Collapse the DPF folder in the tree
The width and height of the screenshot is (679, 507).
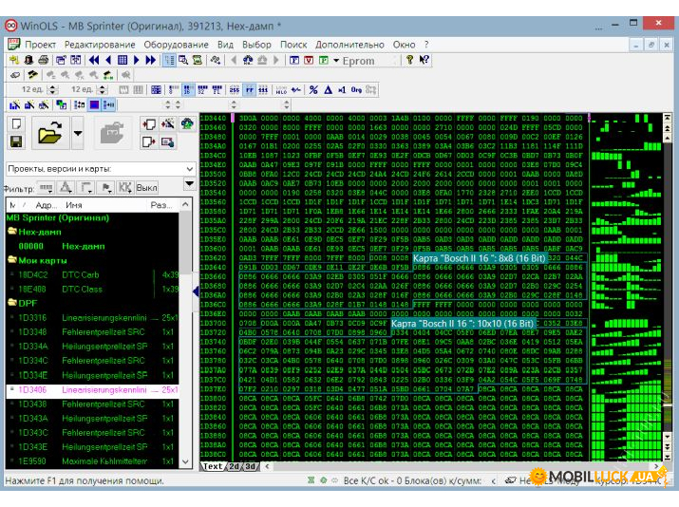pos(12,303)
